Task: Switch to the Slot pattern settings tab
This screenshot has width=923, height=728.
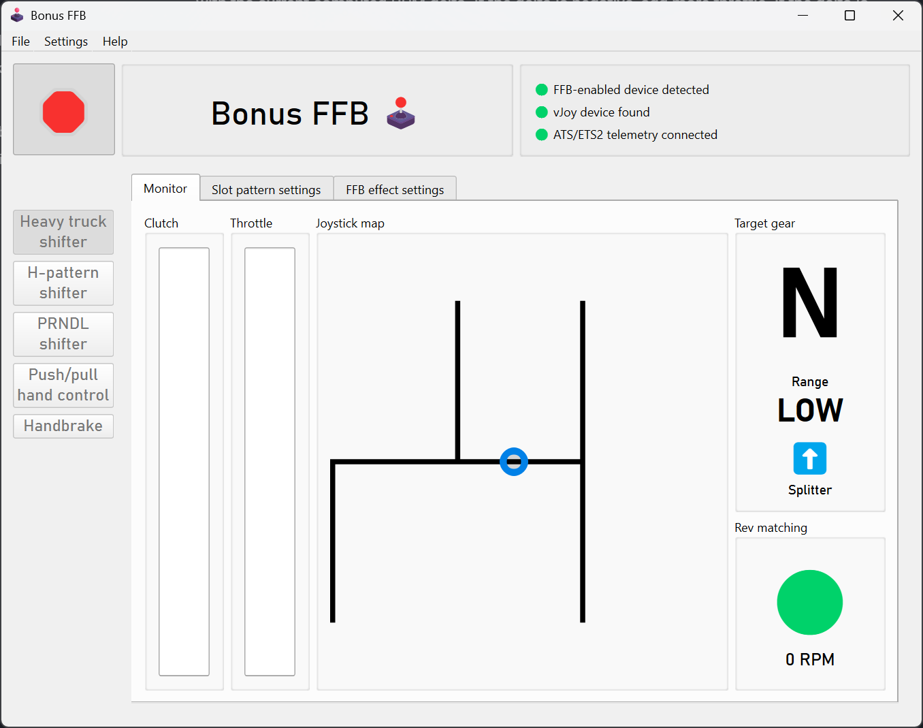Action: tap(266, 190)
